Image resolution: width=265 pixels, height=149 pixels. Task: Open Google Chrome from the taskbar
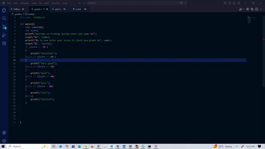pos(99,146)
